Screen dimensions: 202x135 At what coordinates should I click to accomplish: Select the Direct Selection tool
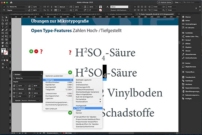pyautogui.click(x=6, y=17)
